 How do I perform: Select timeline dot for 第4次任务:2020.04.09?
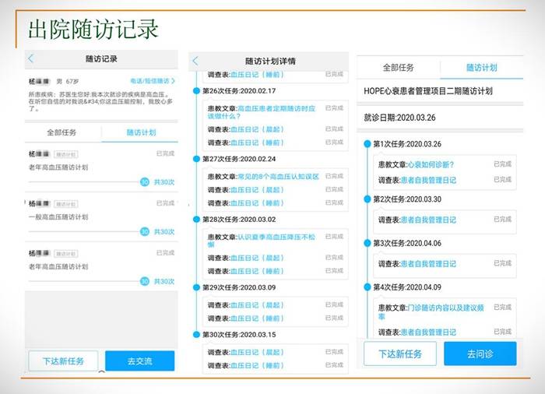367,287
